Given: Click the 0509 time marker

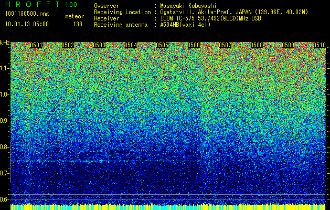Looking at the screenshot, I should click(288, 45).
